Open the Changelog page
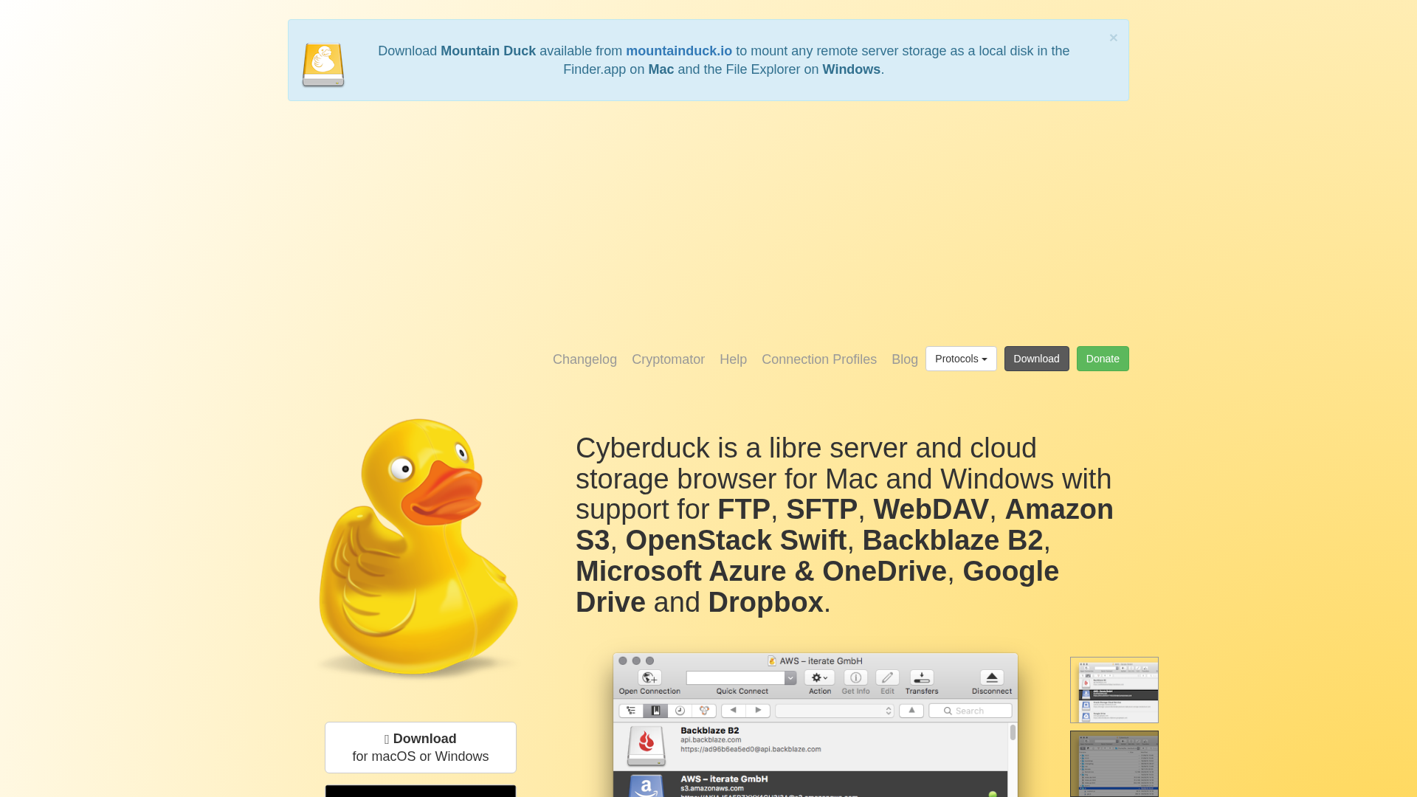This screenshot has width=1417, height=797. pos(585,359)
